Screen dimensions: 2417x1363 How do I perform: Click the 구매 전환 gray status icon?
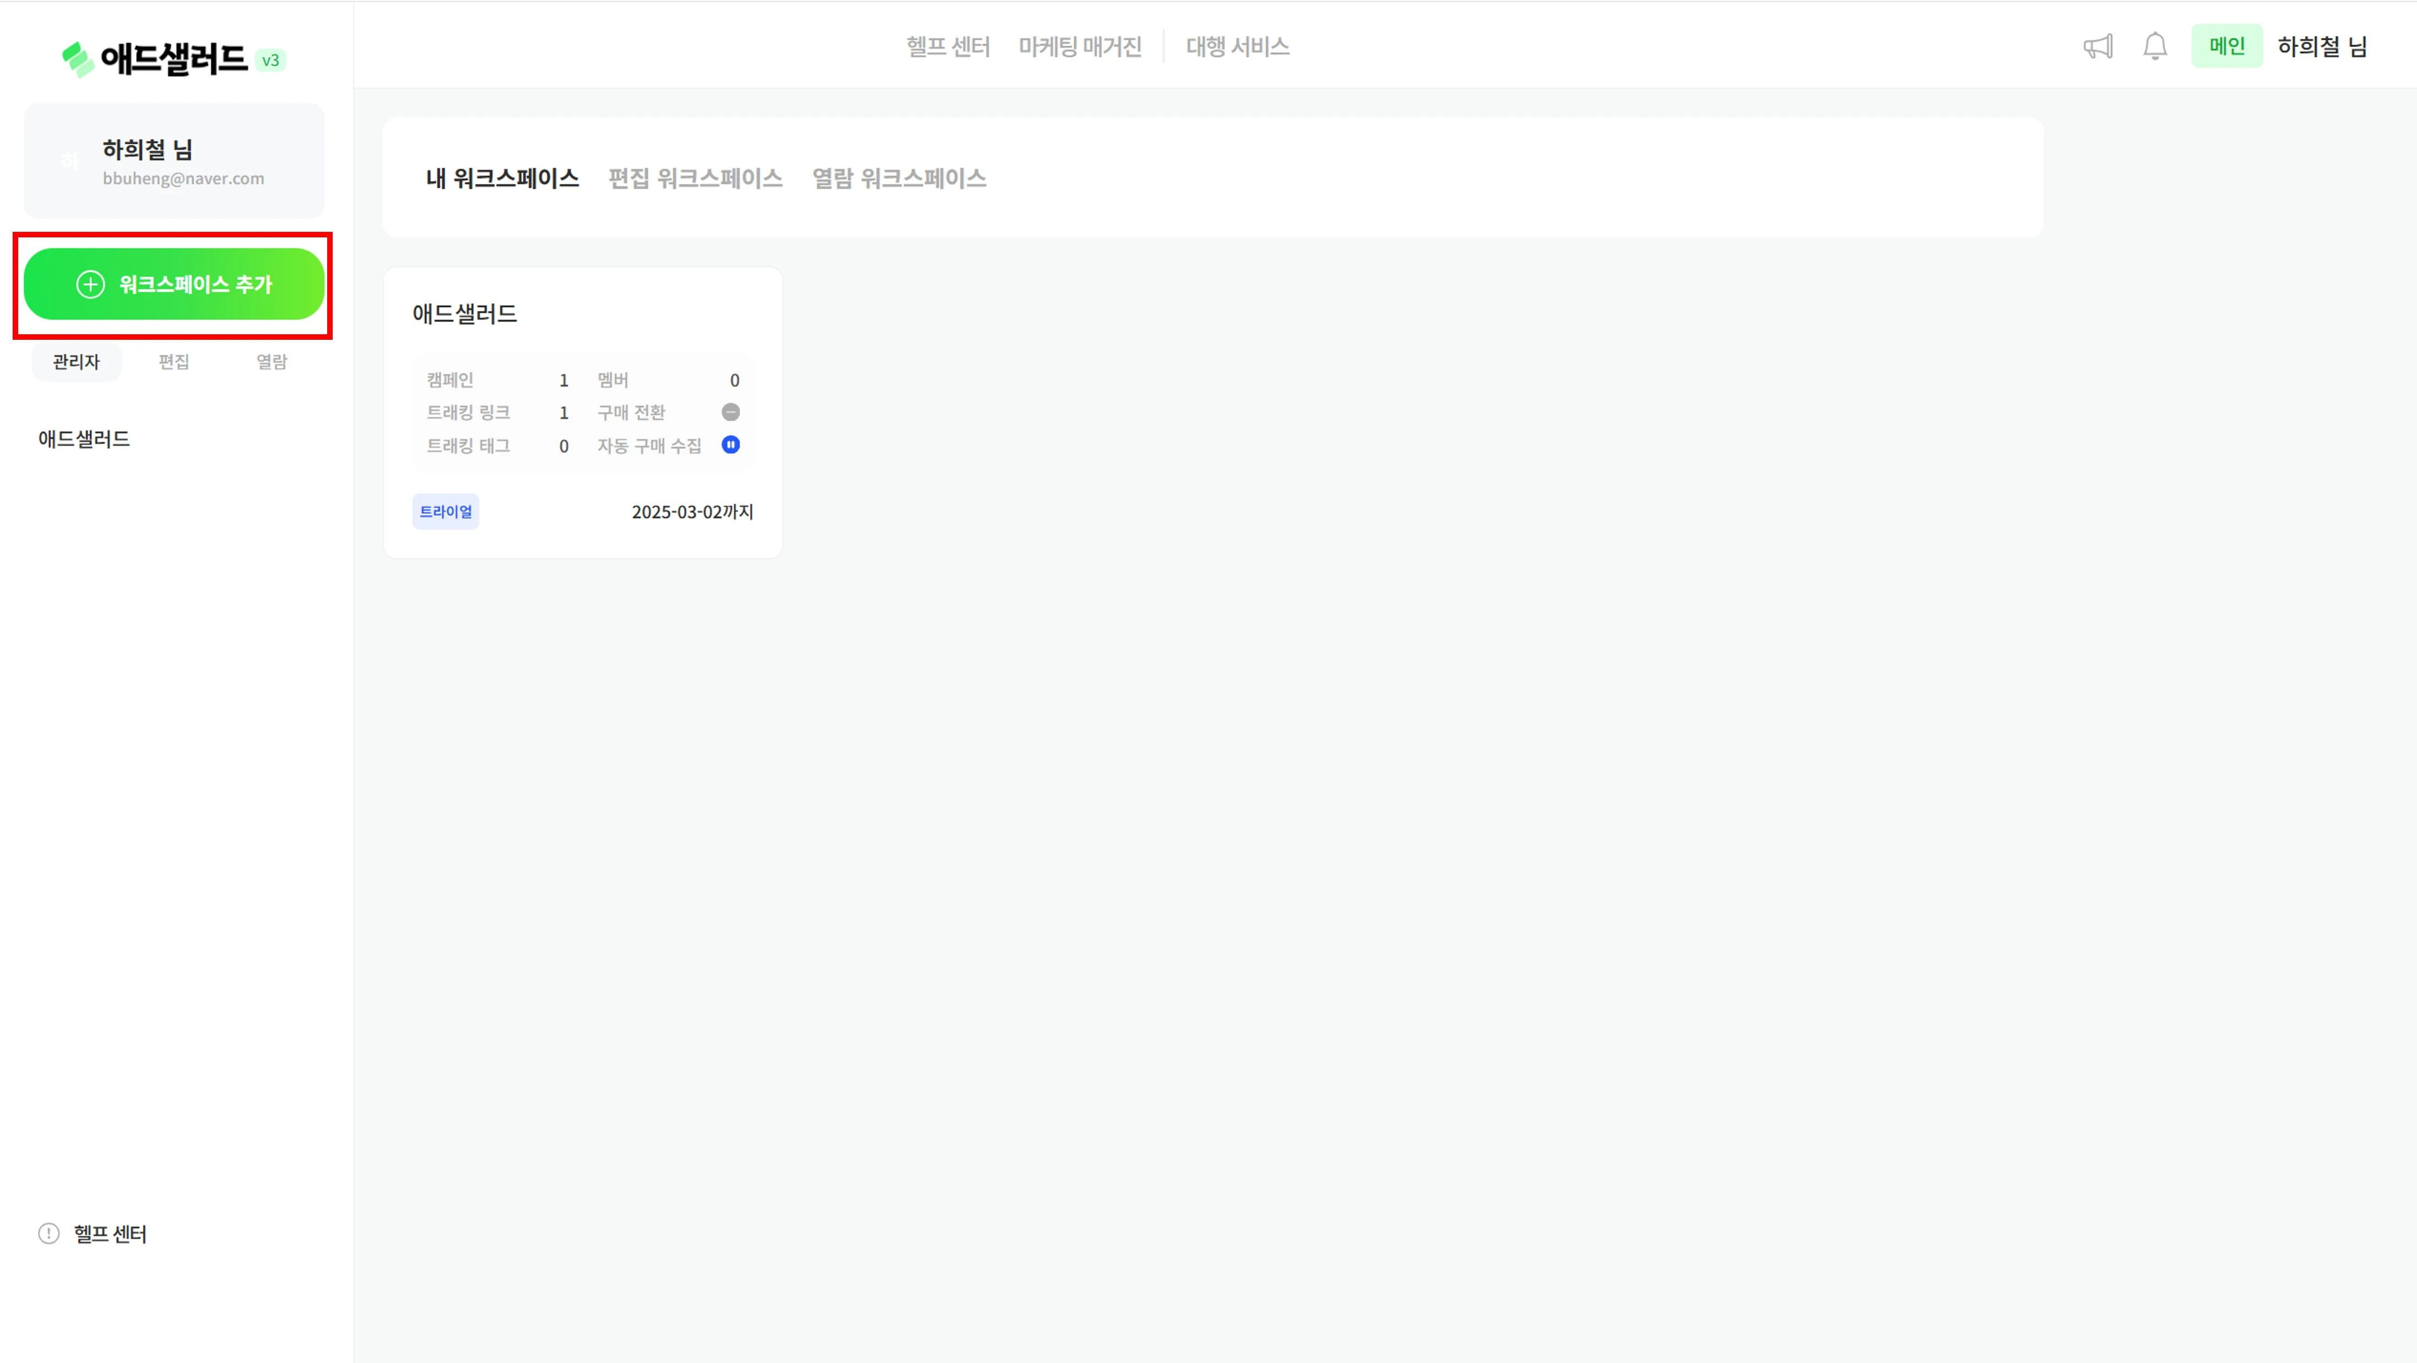click(731, 412)
